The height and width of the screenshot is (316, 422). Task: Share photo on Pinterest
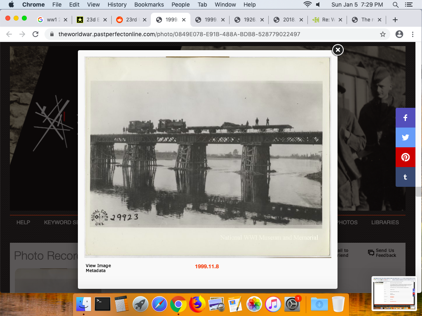[405, 157]
